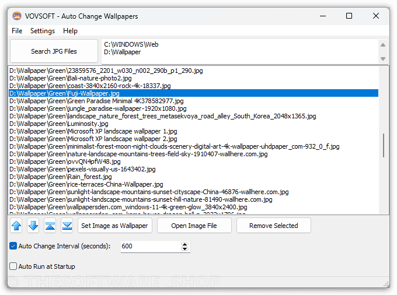This screenshot has width=397, height=295.
Task: Click the Remove Selected button
Action: [273, 226]
